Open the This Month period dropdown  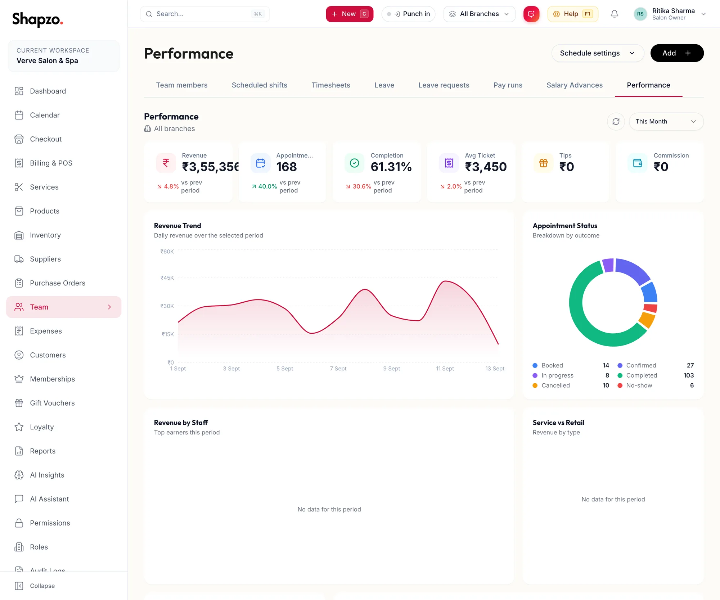pos(666,122)
